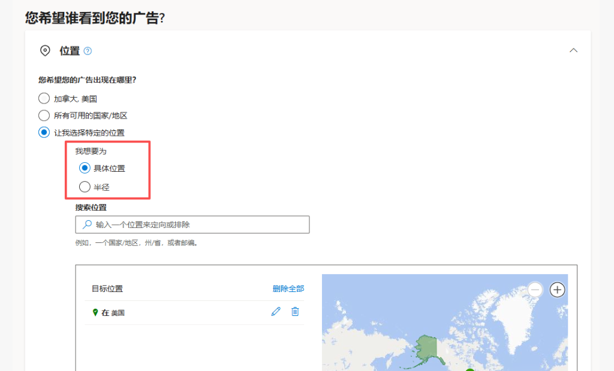Select the 半径 radio option

[85, 187]
